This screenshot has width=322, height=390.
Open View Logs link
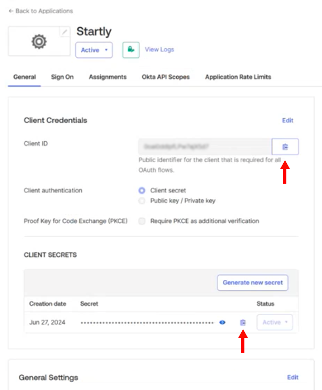click(x=159, y=49)
